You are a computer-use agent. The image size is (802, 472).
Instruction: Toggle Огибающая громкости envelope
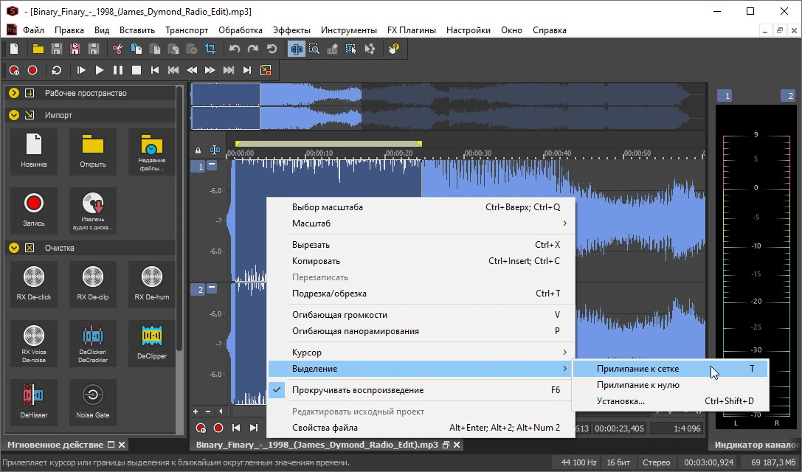pyautogui.click(x=421, y=314)
